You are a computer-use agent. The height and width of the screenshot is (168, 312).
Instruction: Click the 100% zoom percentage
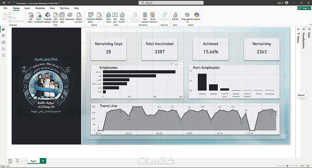pos(302,166)
